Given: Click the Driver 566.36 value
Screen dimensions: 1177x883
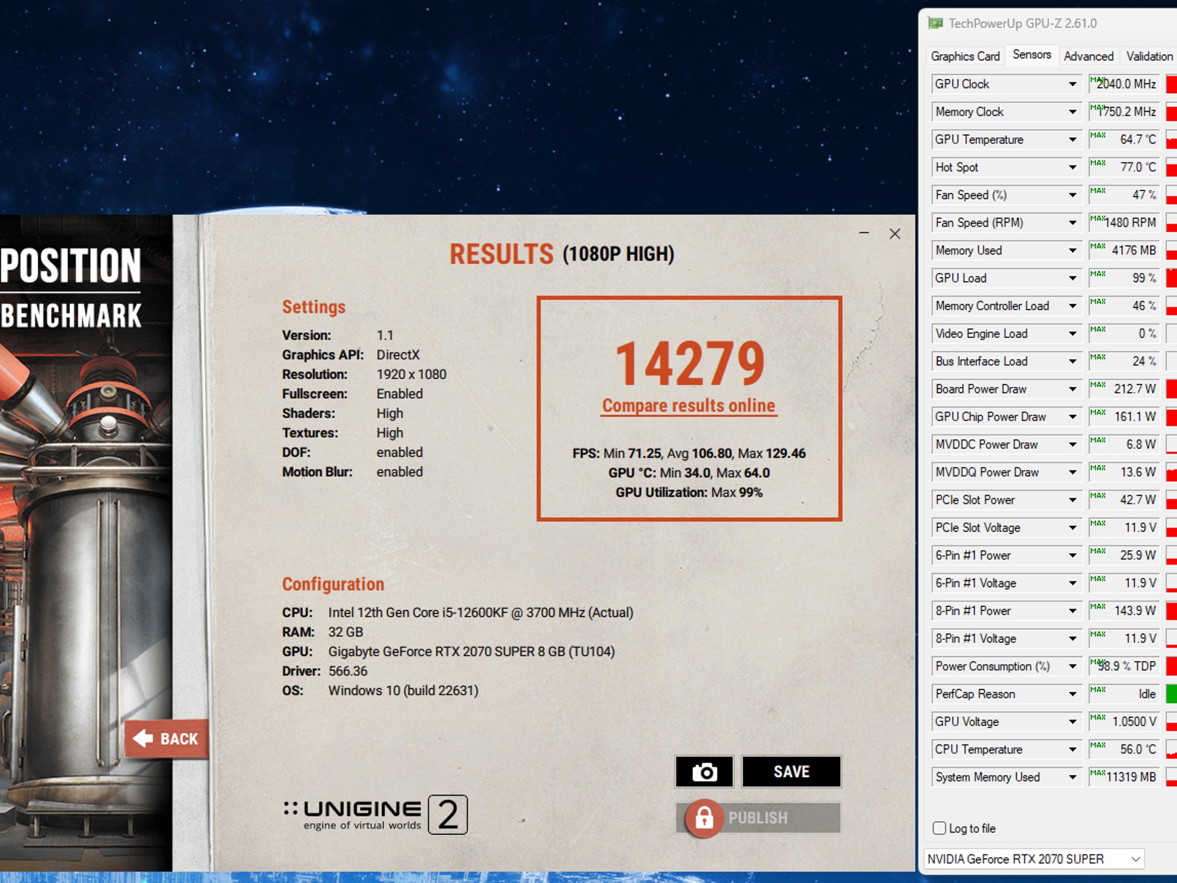Looking at the screenshot, I should click(x=348, y=671).
